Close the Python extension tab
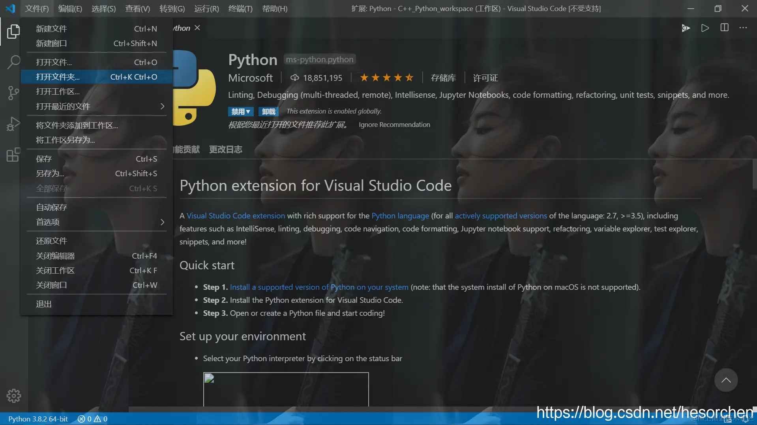The width and height of the screenshot is (757, 425). pos(197,28)
